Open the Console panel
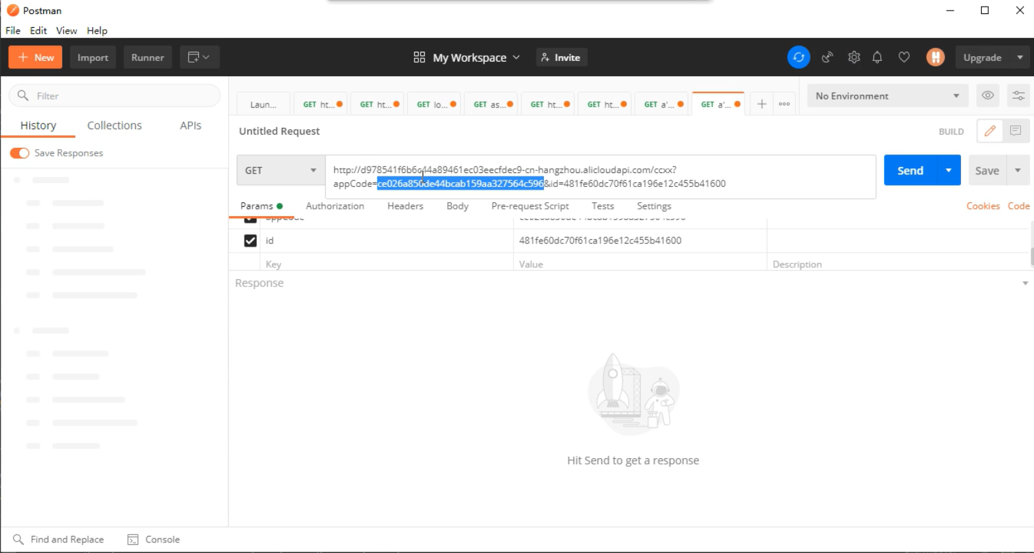 tap(154, 540)
